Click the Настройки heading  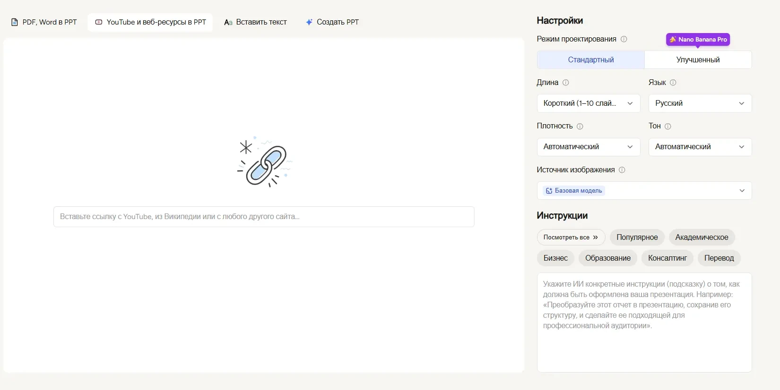coord(560,21)
